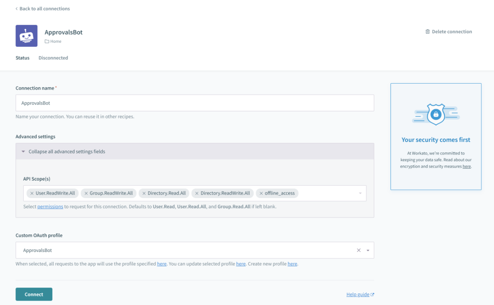Viewport: 494px width, 305px height.
Task: Click the ApprovalsBot robot app icon
Action: coord(27,36)
